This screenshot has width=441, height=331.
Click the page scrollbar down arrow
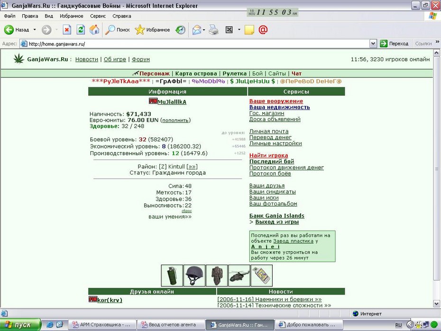click(437, 303)
